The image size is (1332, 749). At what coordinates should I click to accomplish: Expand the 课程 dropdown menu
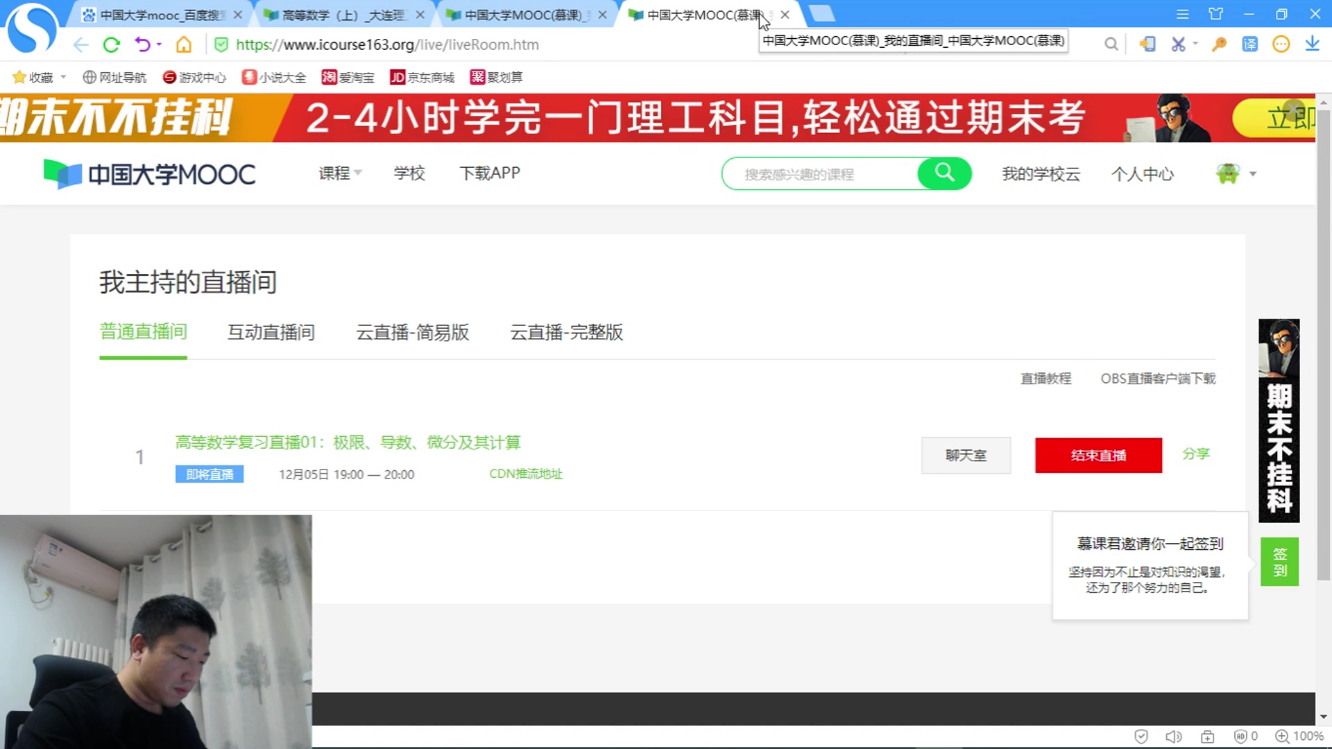(340, 173)
